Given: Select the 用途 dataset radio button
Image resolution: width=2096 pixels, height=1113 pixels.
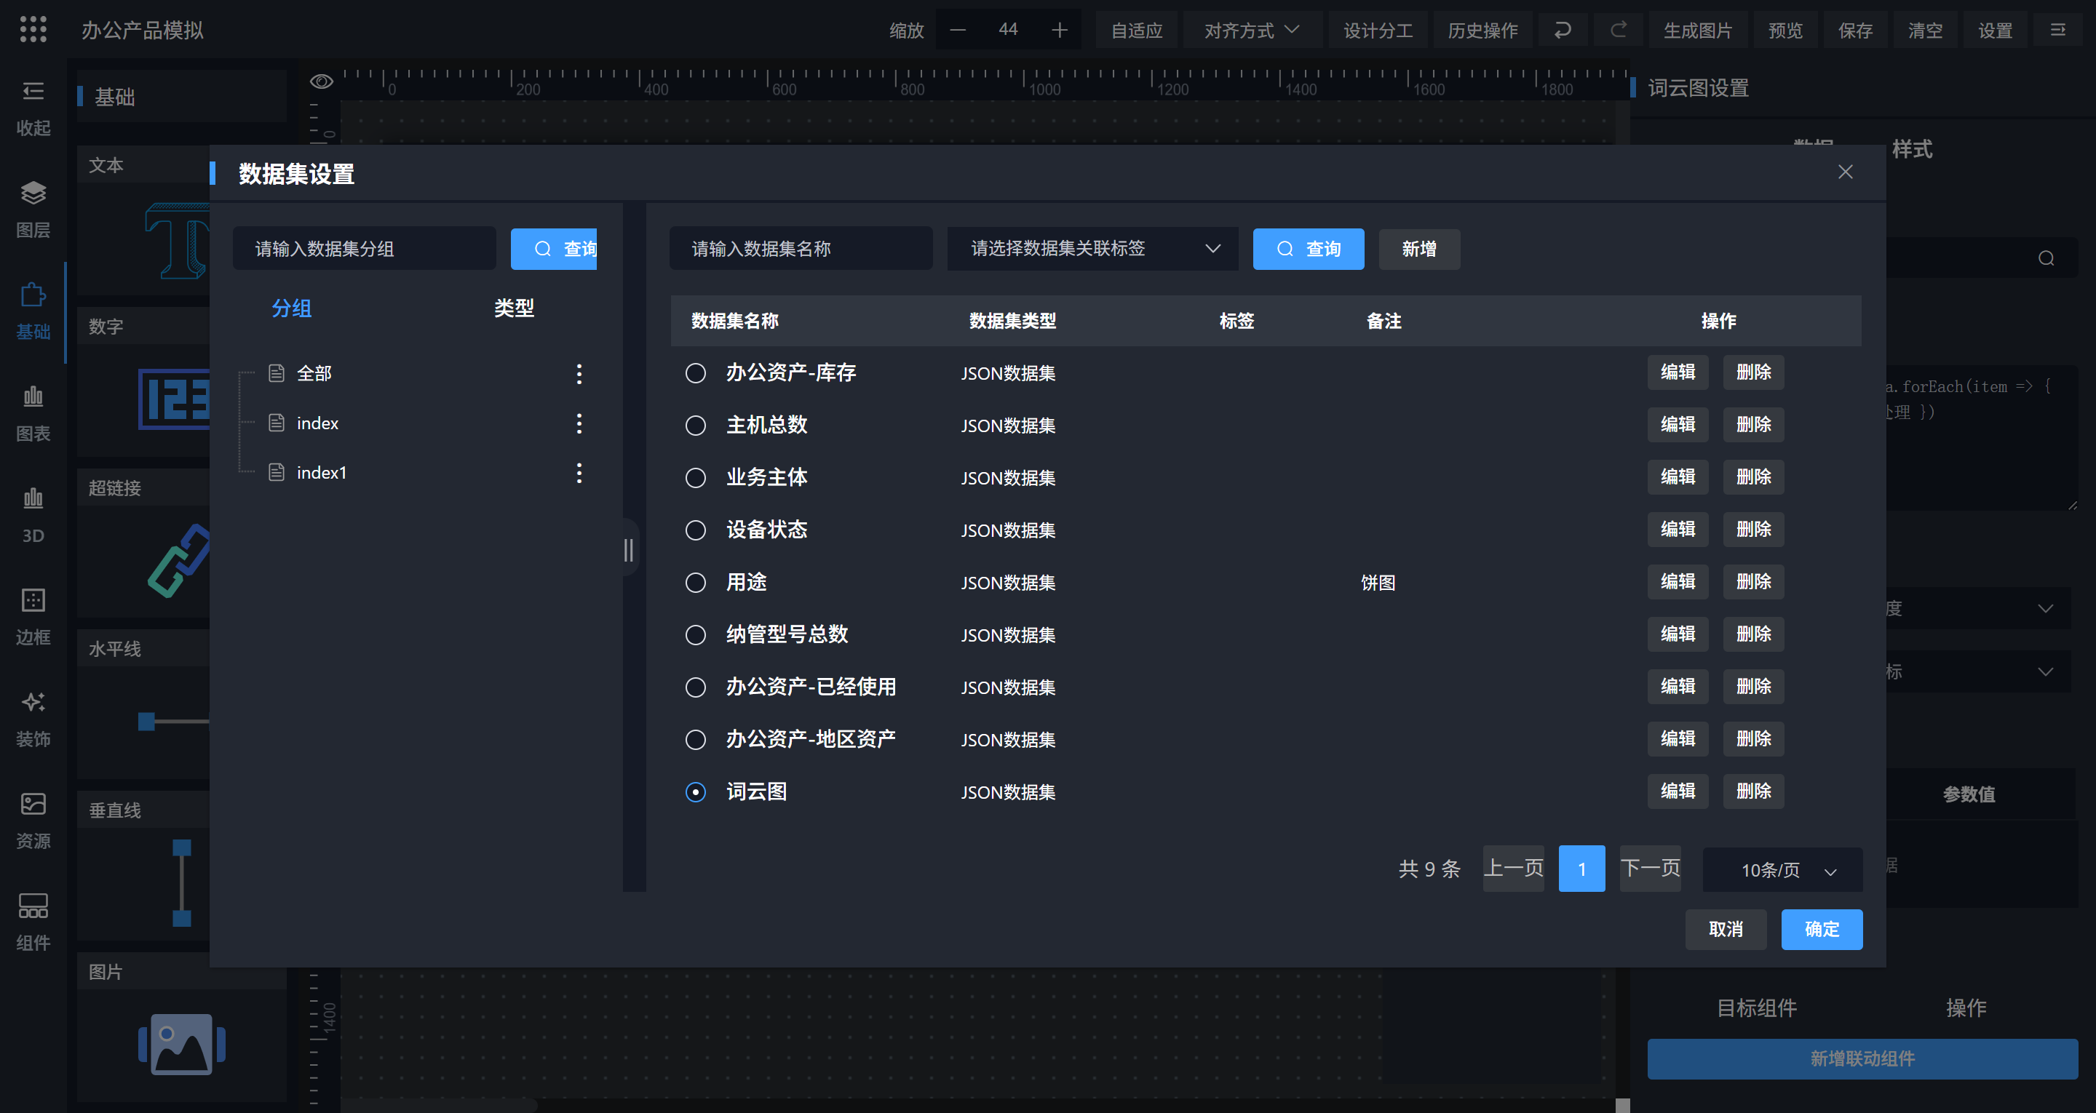Looking at the screenshot, I should (695, 583).
